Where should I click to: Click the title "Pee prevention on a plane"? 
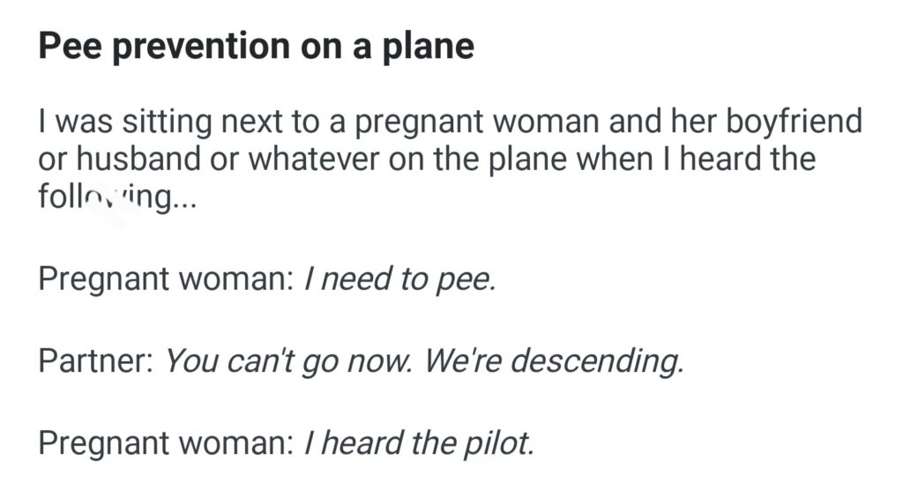[256, 46]
